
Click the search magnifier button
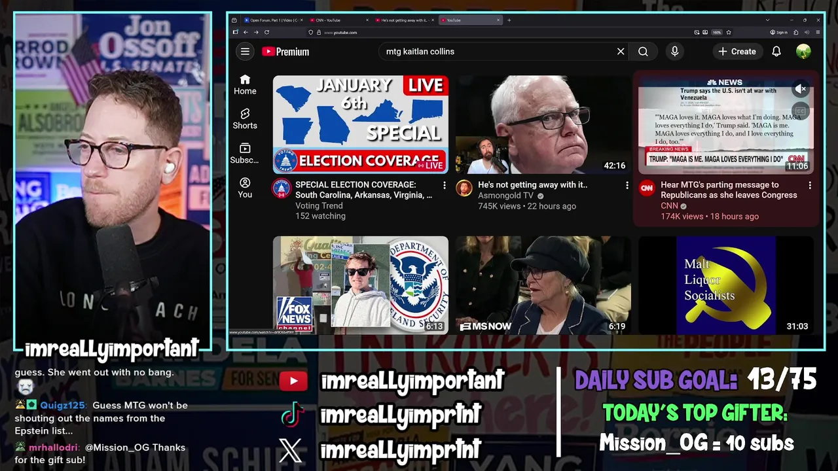pos(643,52)
